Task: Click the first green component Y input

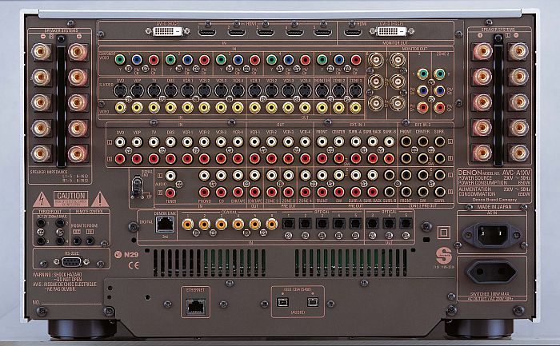Action: (118, 60)
